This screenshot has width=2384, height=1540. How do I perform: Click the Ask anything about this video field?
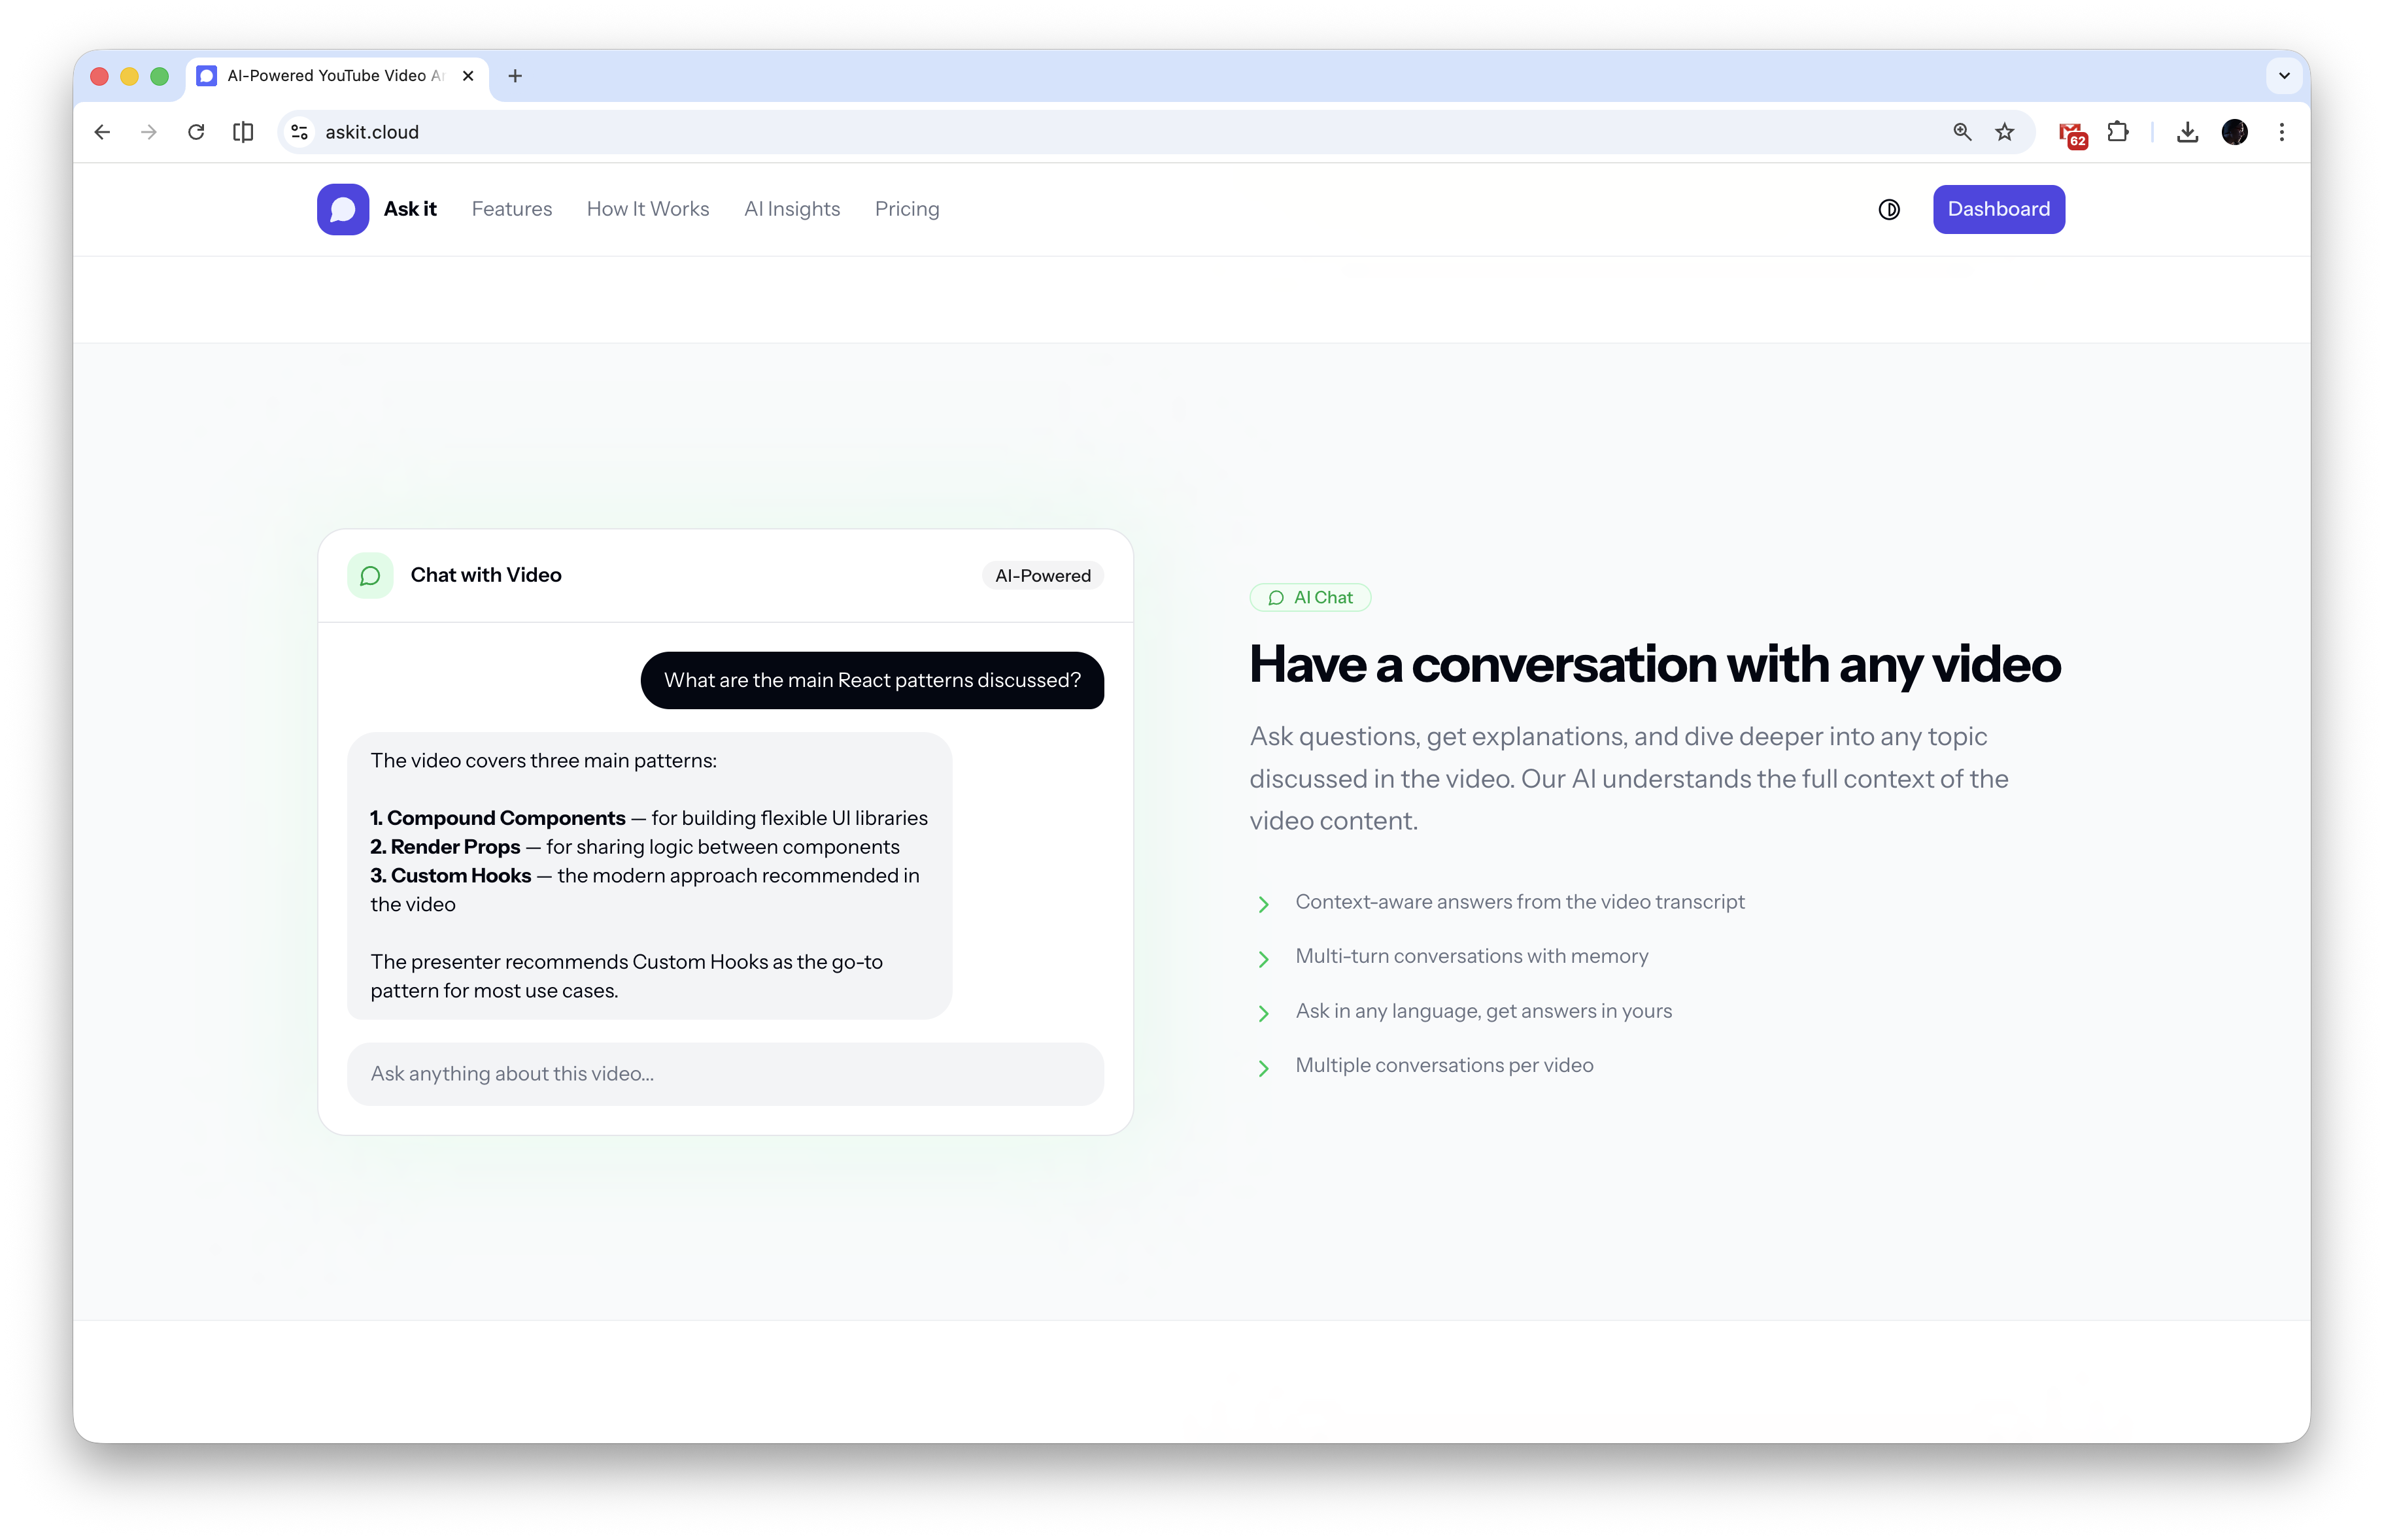click(x=726, y=1073)
